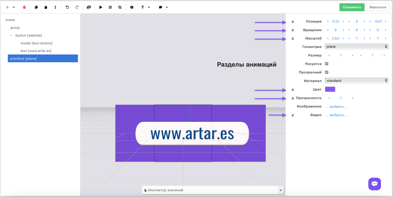Click the speech bubble comment icon
The height and width of the screenshot is (197, 393).
coord(161,7)
